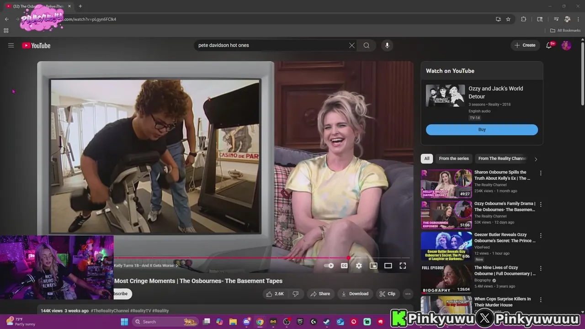Open The Nine Lives of Ozzy title
This screenshot has height=329, width=585.
[505, 271]
